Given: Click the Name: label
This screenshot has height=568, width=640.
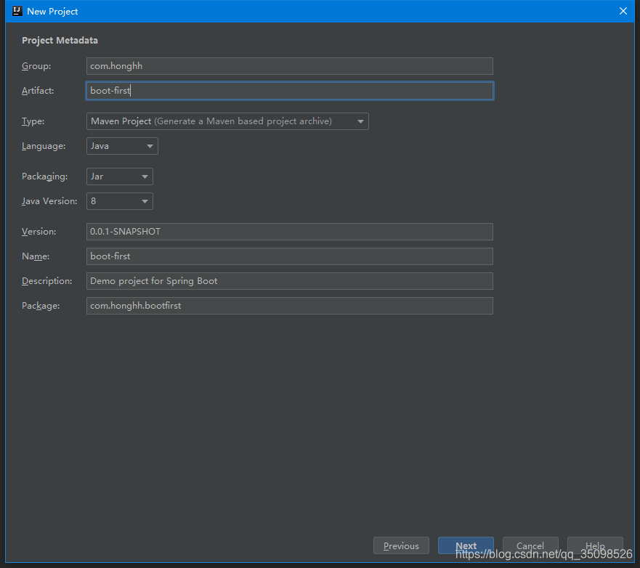Looking at the screenshot, I should pos(36,256).
